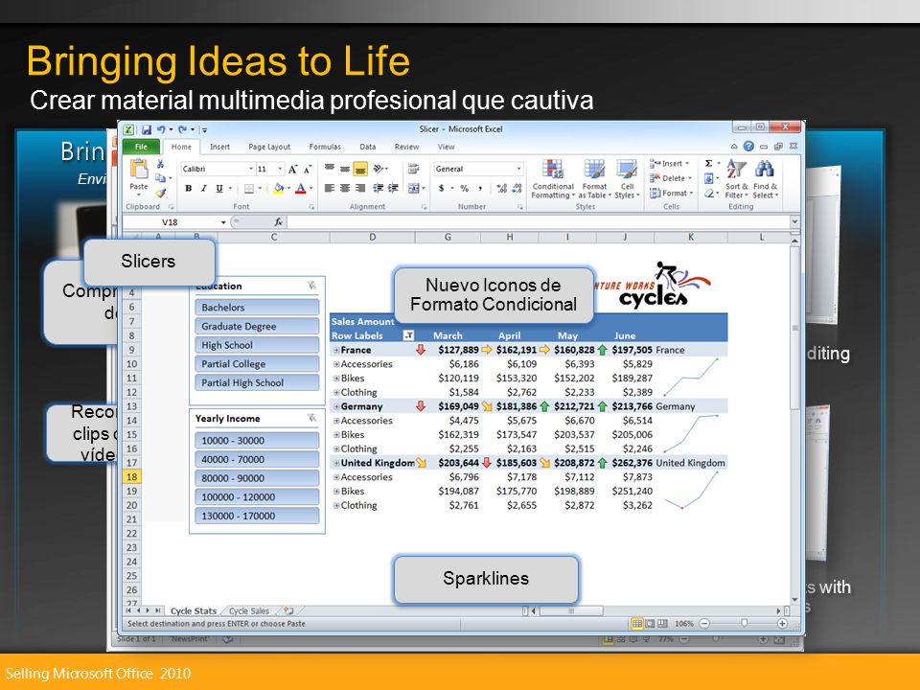Open the File tab
This screenshot has height=690, width=920.
[141, 147]
